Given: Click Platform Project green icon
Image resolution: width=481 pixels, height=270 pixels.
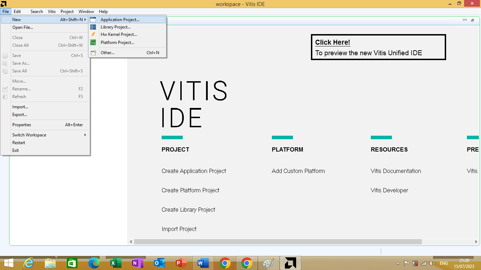Looking at the screenshot, I should 93,43.
